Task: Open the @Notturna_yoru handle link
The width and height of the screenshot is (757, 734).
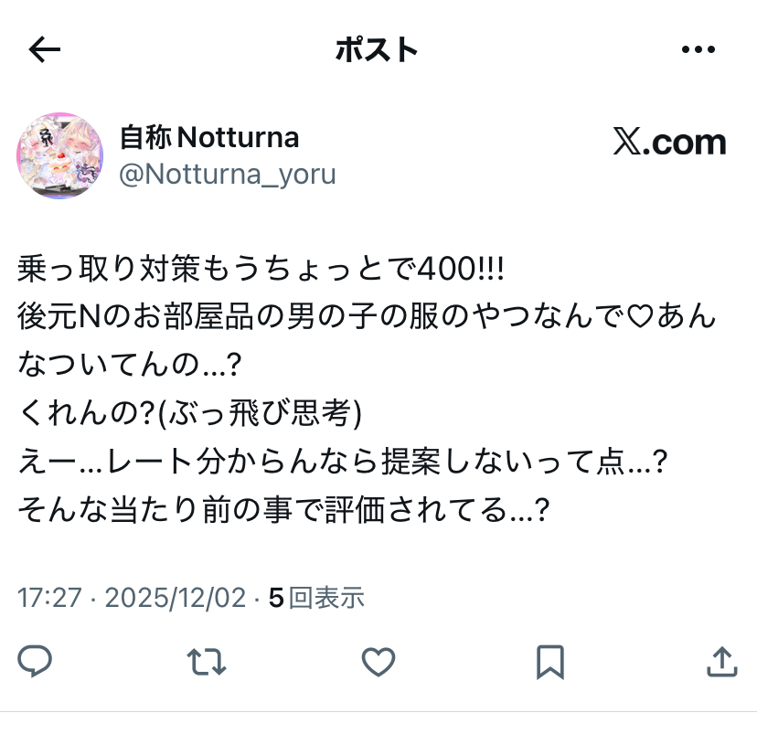Action: [228, 175]
